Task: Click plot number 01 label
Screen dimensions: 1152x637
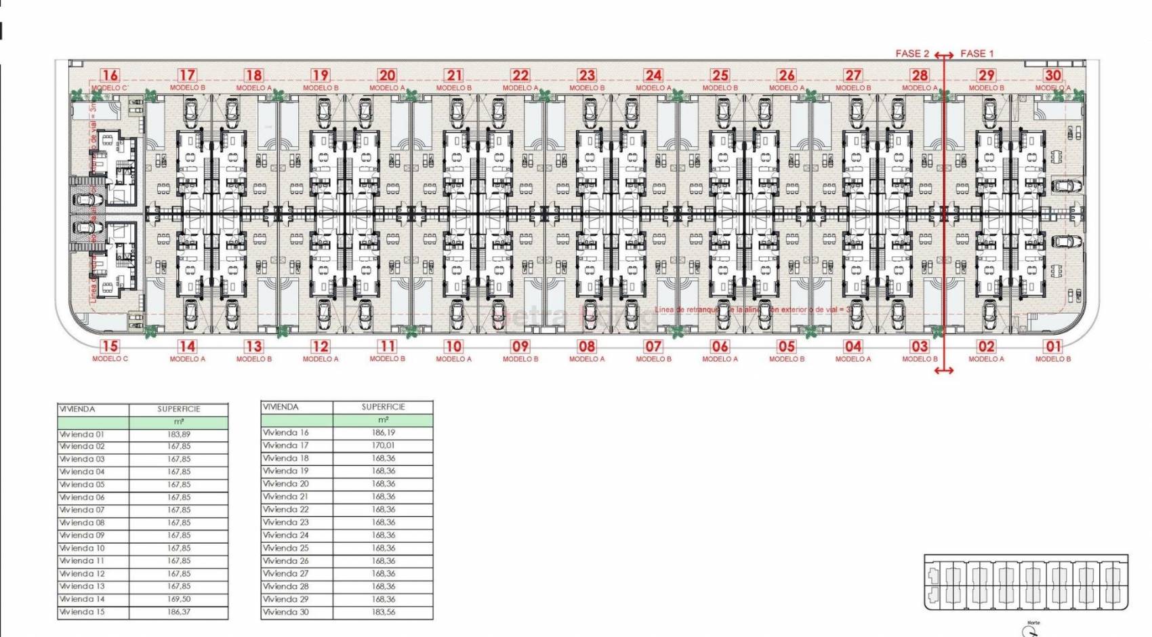Action: (1053, 346)
